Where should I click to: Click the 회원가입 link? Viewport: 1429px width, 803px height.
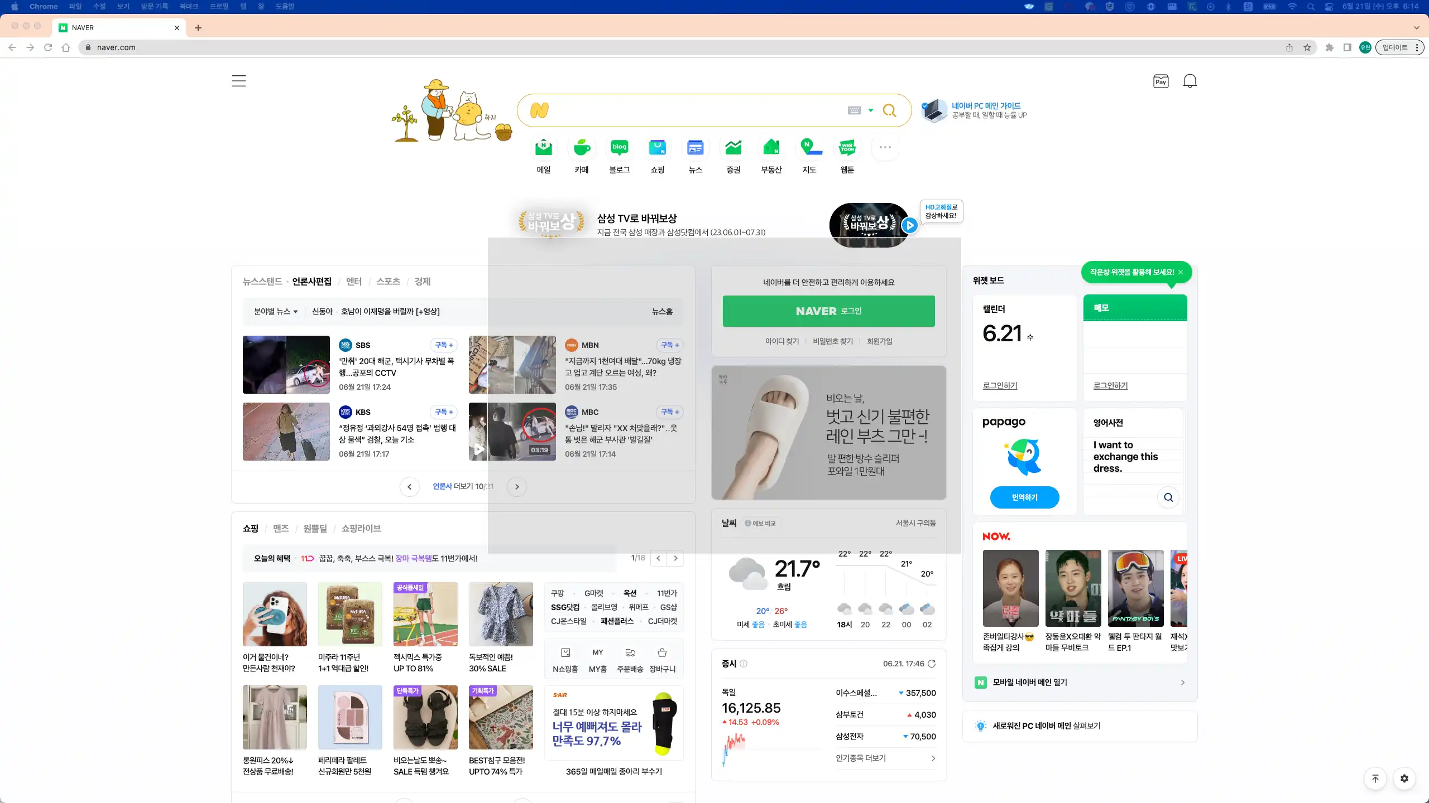click(879, 341)
